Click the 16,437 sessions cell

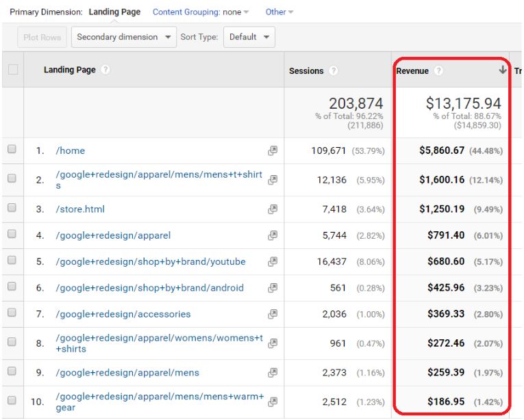pos(332,262)
